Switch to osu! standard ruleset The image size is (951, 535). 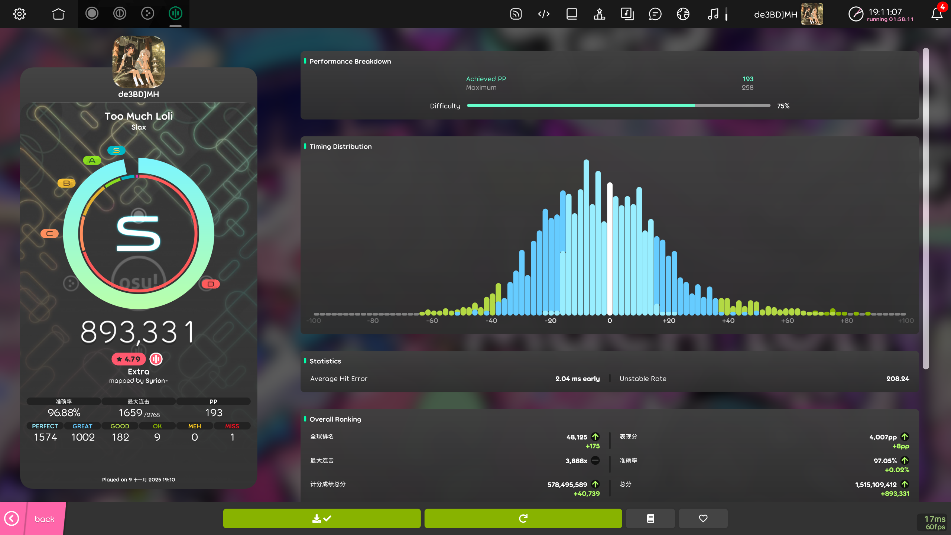coord(92,14)
